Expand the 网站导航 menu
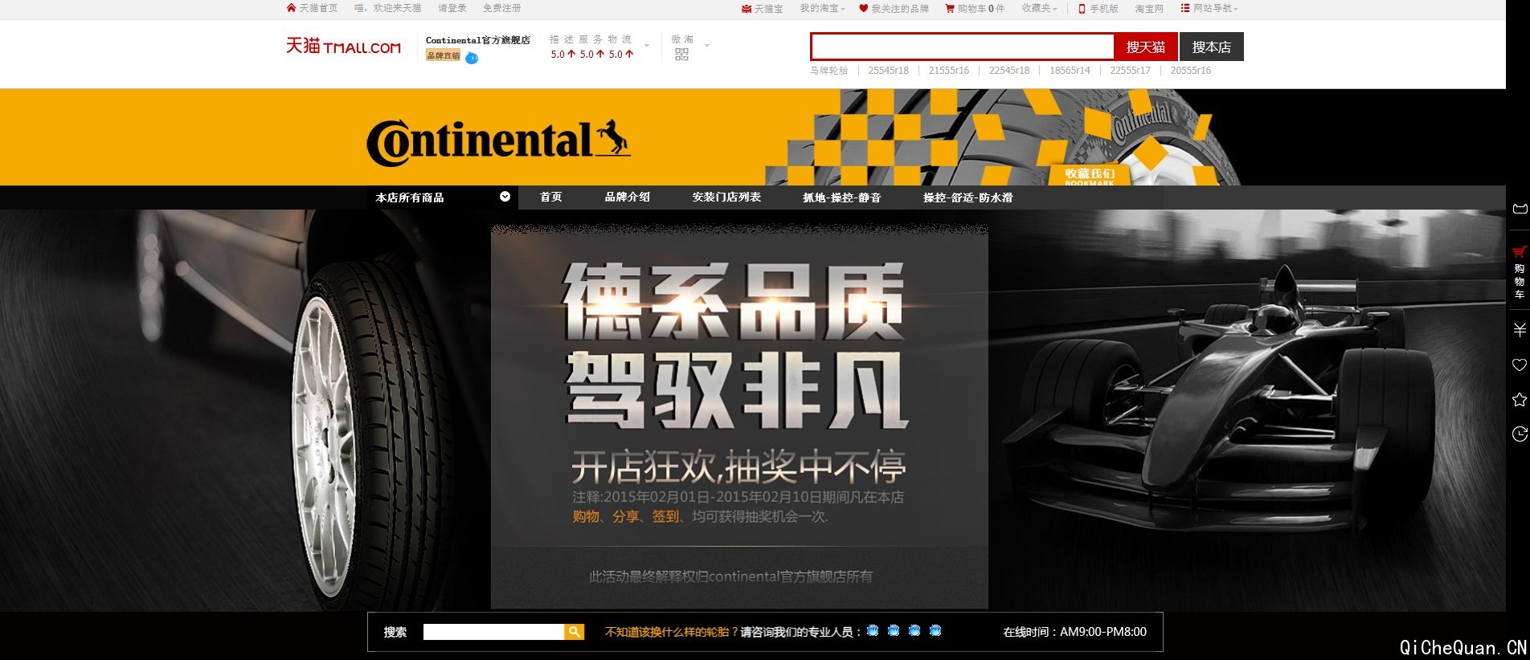Image resolution: width=1530 pixels, height=660 pixels. [x=1209, y=8]
